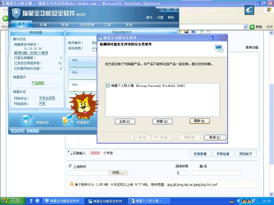The height and width of the screenshot is (205, 274).
Task: Open the 设置 settings menu
Action: click(x=160, y=17)
